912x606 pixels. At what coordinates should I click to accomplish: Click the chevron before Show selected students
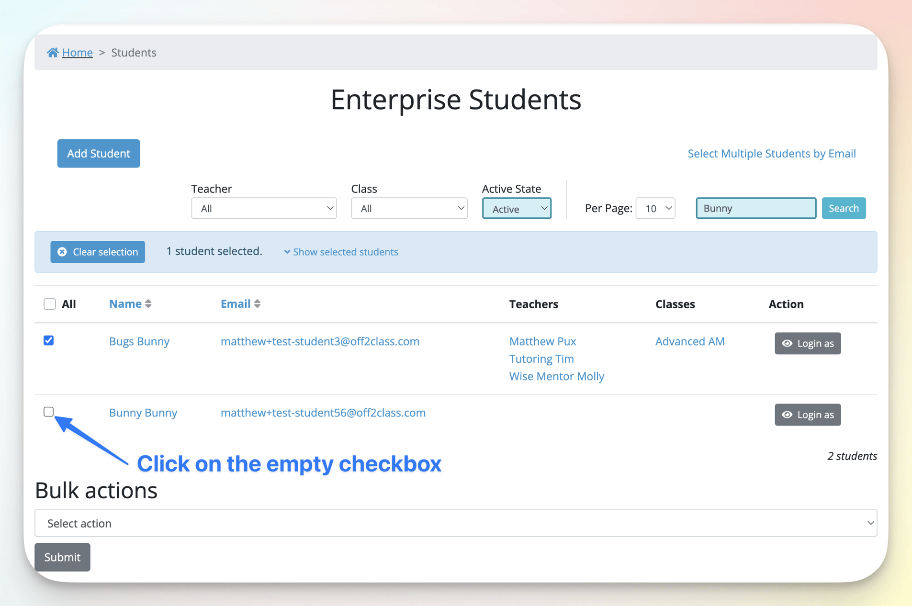click(x=287, y=252)
